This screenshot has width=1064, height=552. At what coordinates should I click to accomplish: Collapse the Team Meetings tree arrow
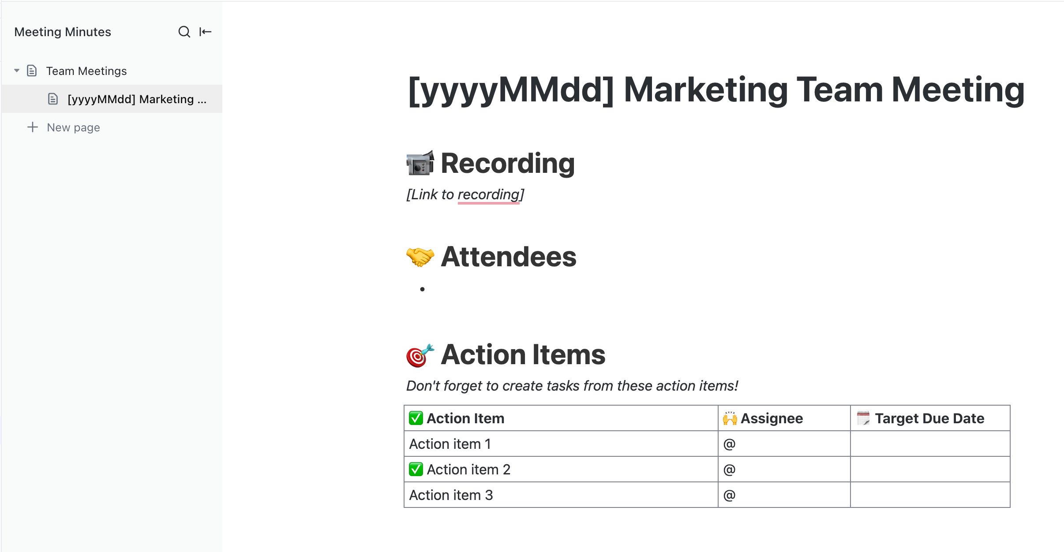coord(17,71)
